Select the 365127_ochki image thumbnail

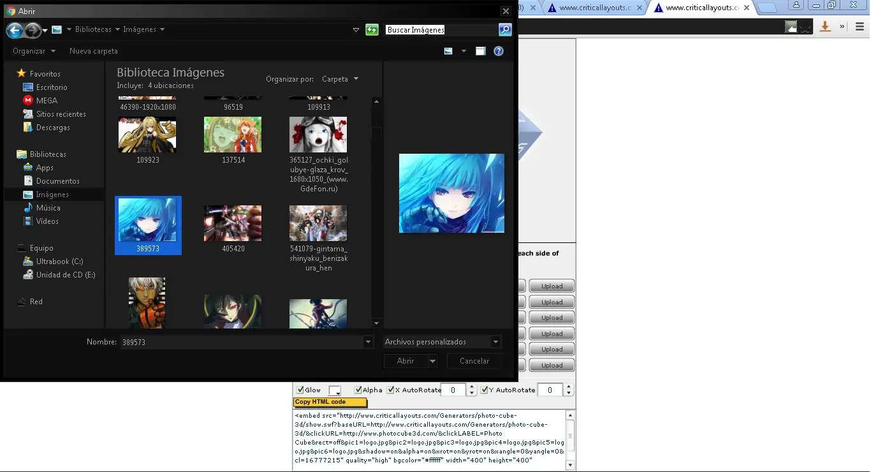point(318,135)
